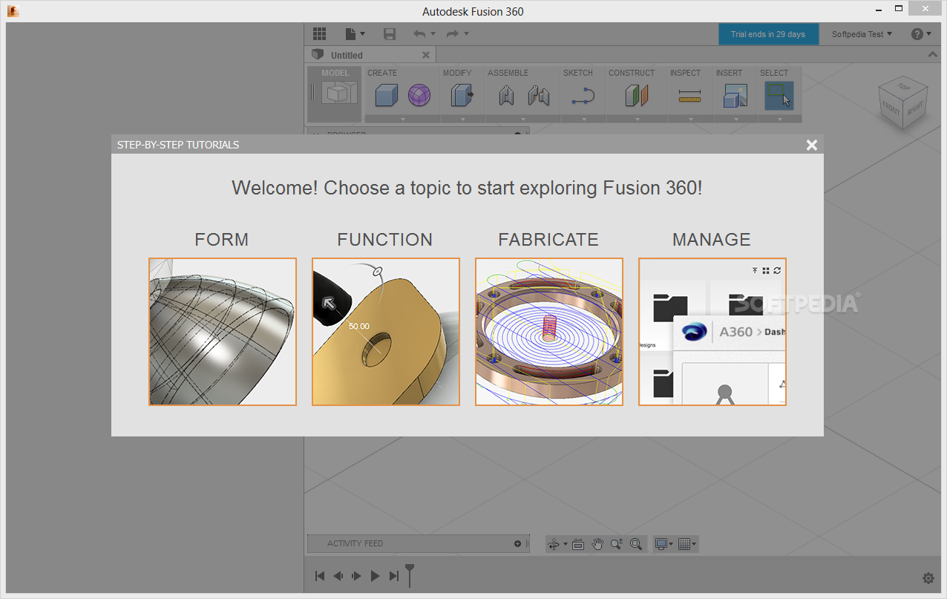Click the plus icon on Activity Feed
Screen dimensions: 947x599
(518, 544)
